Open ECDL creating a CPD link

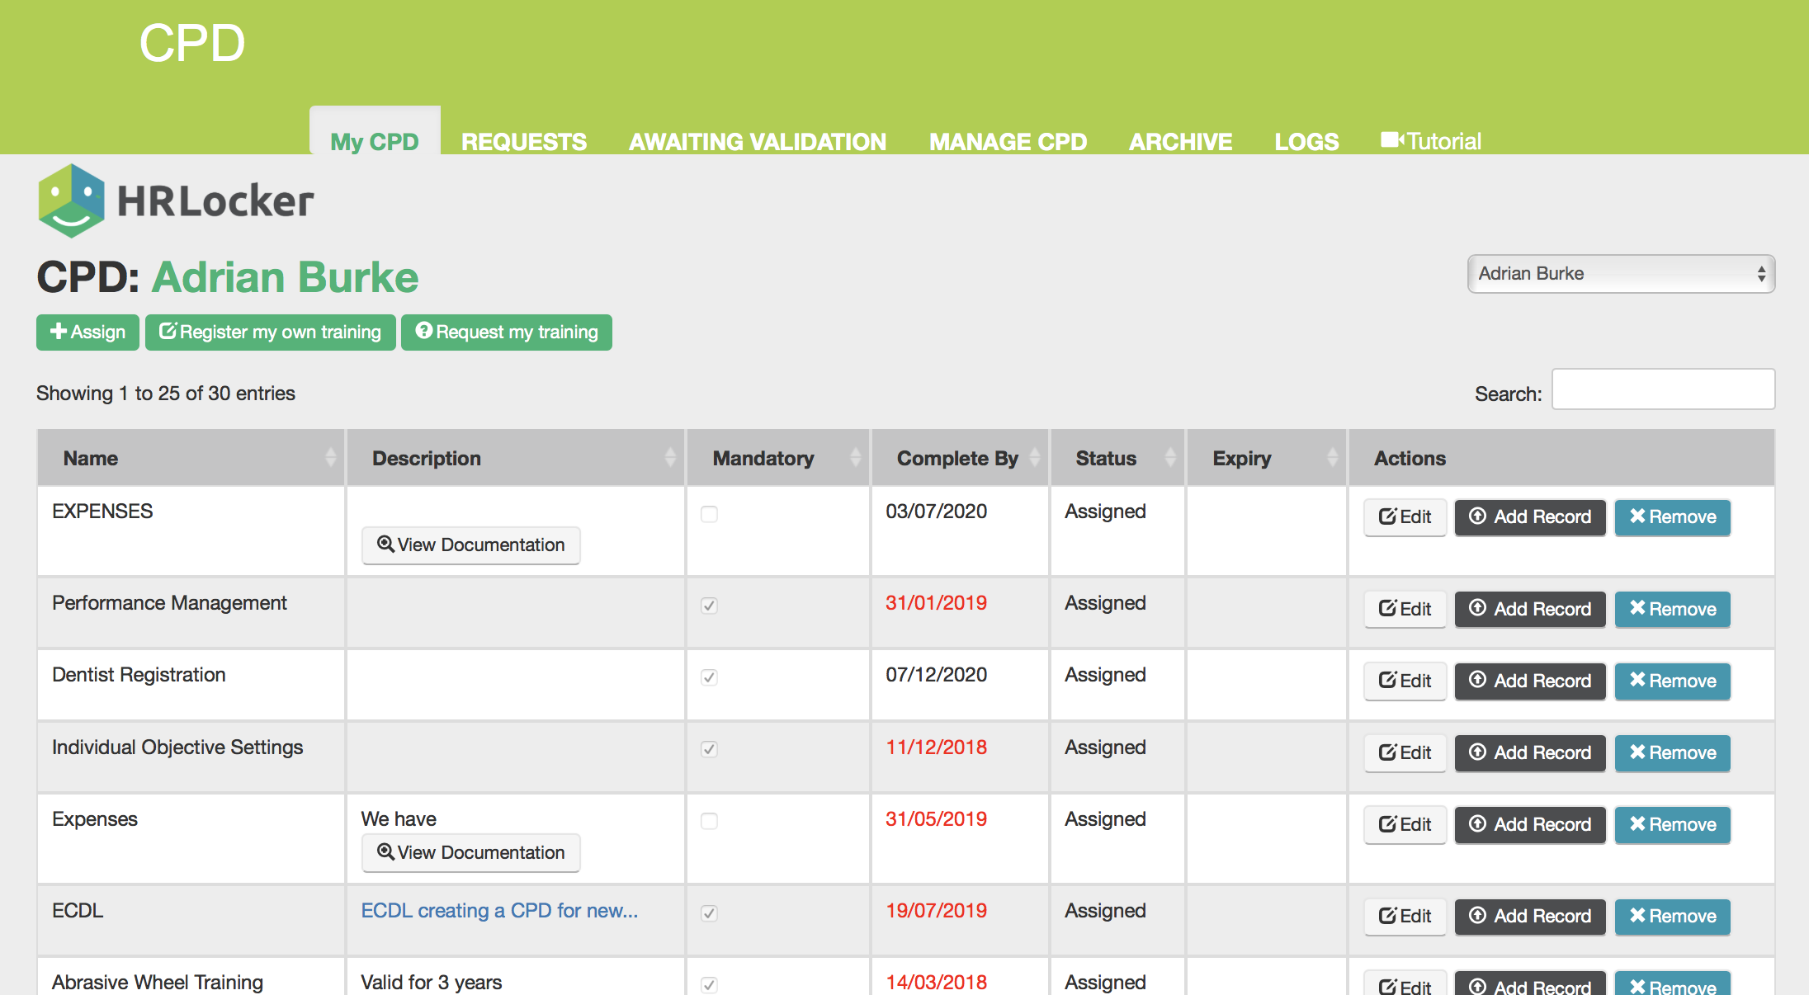[x=499, y=911]
